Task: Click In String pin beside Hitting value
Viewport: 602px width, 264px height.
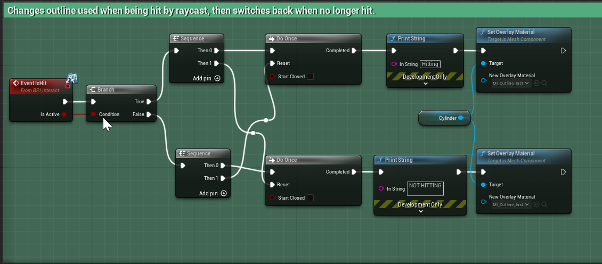Action: pos(394,64)
